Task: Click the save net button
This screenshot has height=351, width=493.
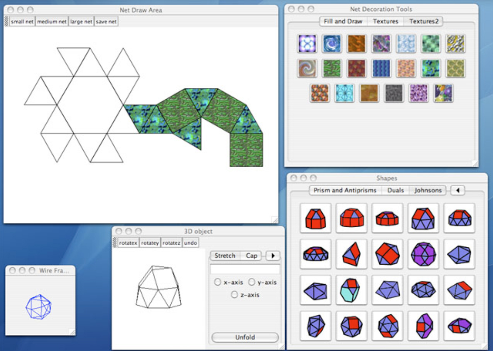Action: click(x=106, y=22)
